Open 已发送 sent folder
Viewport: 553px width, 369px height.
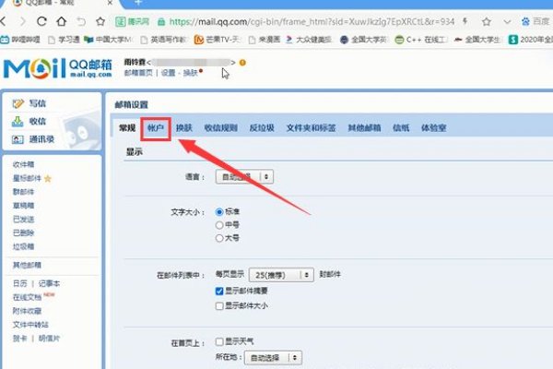pyautogui.click(x=23, y=220)
